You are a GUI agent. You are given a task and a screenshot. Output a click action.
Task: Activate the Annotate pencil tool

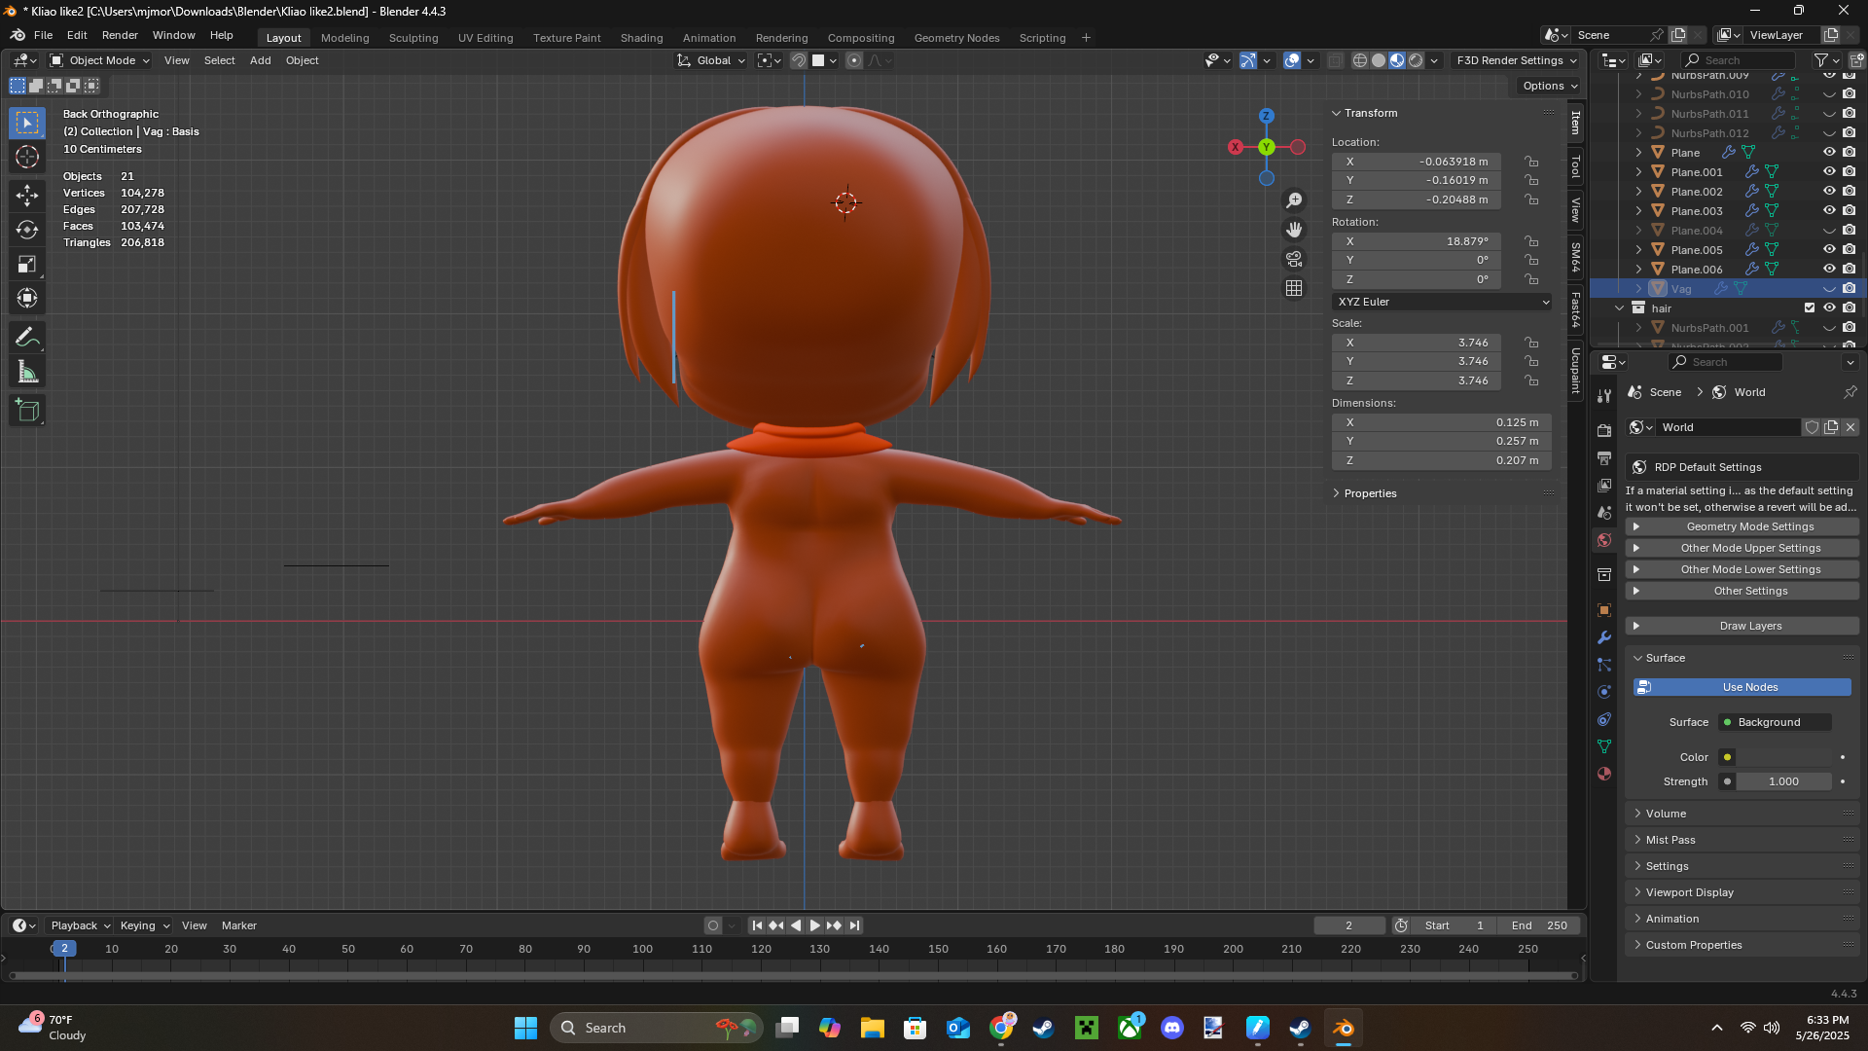pos(27,338)
